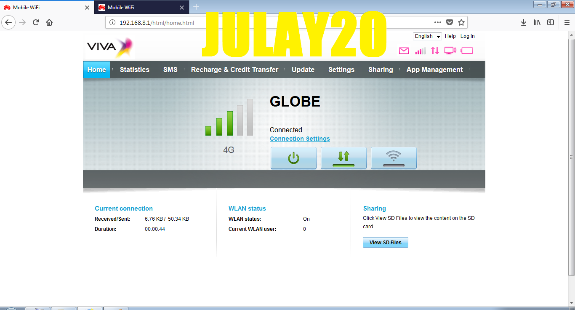Open page actions three-dots menu

point(438,22)
